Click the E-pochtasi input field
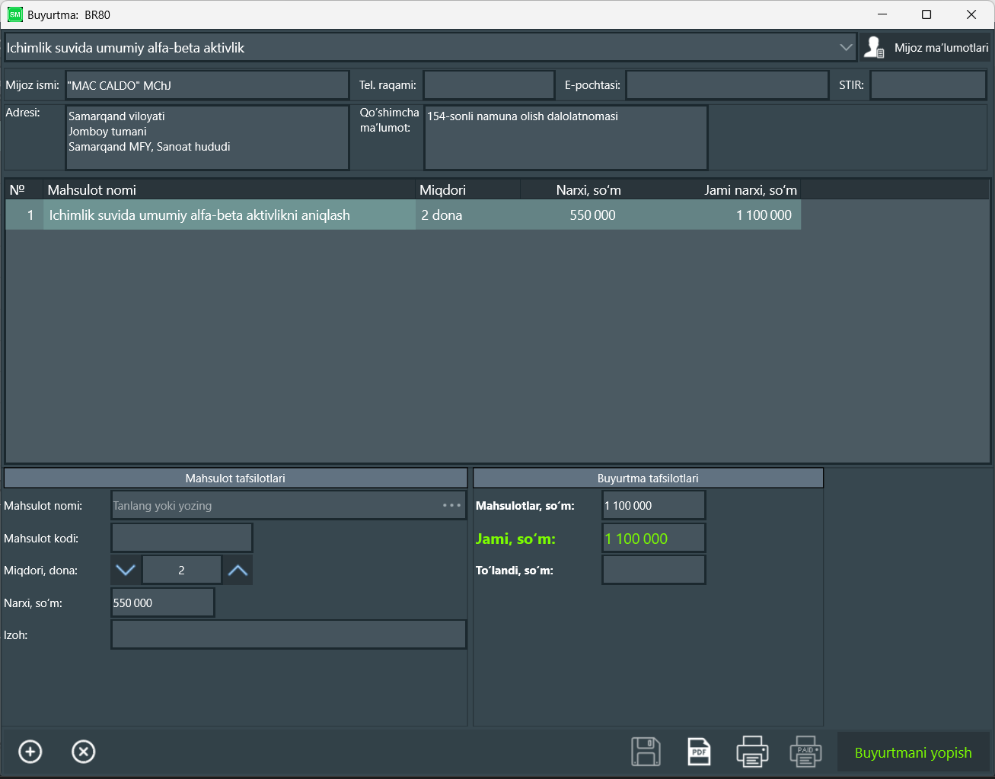The width and height of the screenshot is (995, 779). pyautogui.click(x=727, y=85)
